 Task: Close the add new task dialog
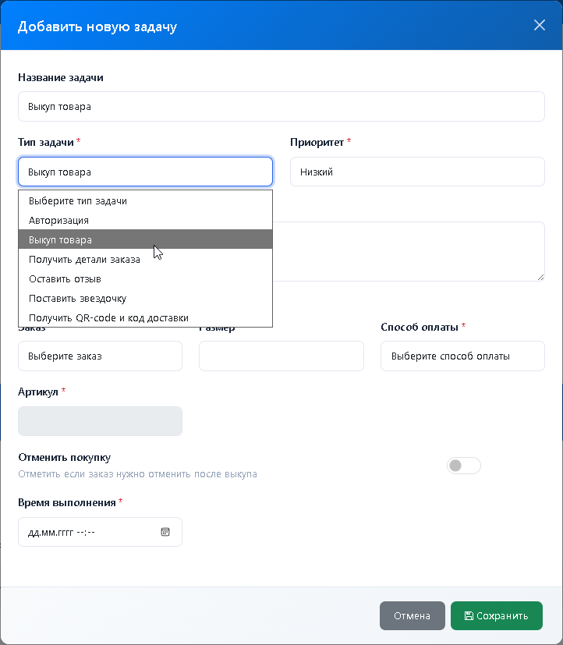pos(539,25)
